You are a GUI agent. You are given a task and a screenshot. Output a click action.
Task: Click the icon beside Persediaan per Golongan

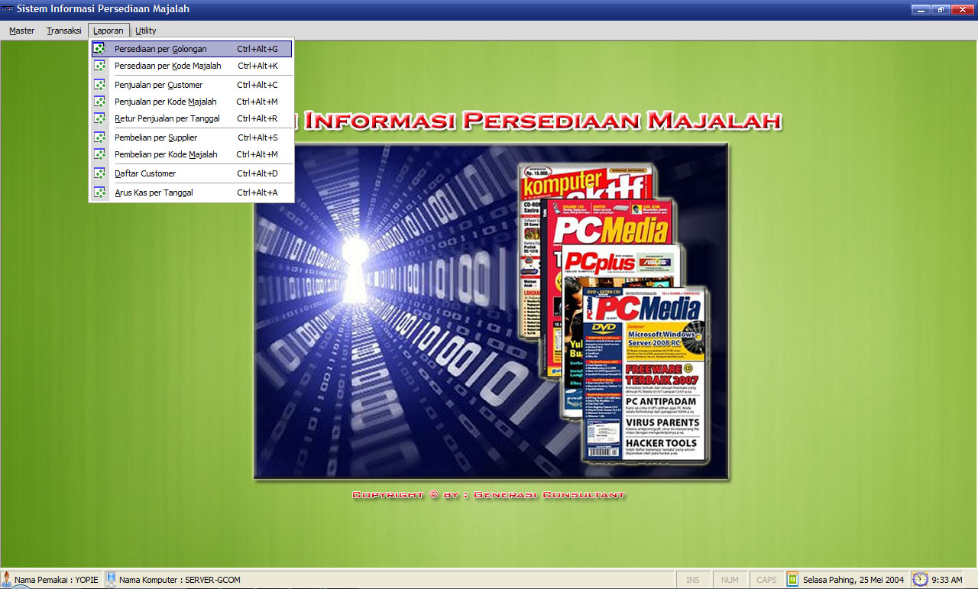tap(99, 49)
